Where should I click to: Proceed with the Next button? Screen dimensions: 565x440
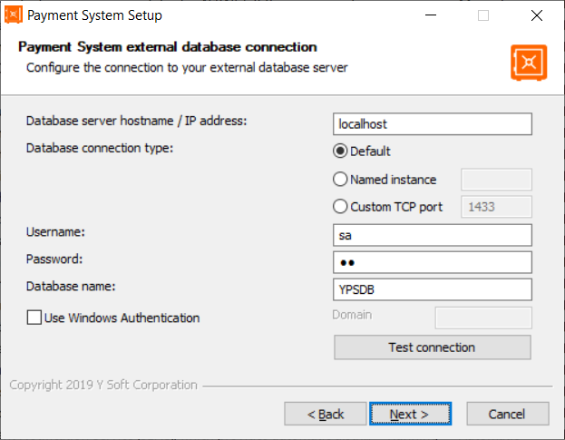point(407,414)
